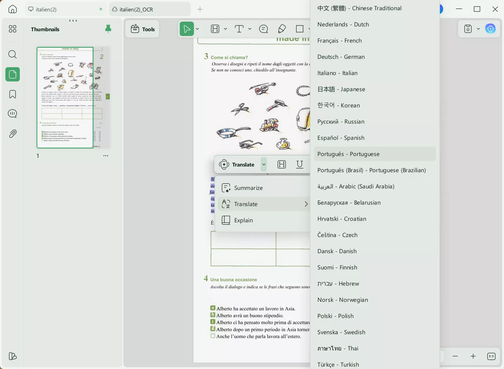This screenshot has width=504, height=369.
Task: Open the Bookmarks panel icon
Action: (x=13, y=94)
